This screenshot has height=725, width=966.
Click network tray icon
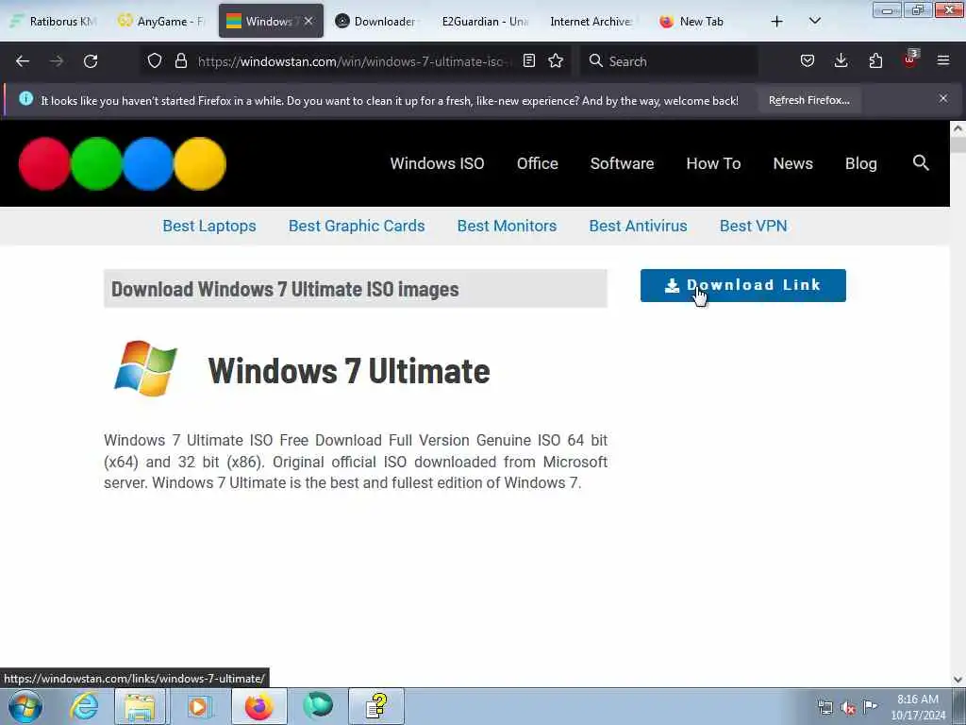point(824,708)
